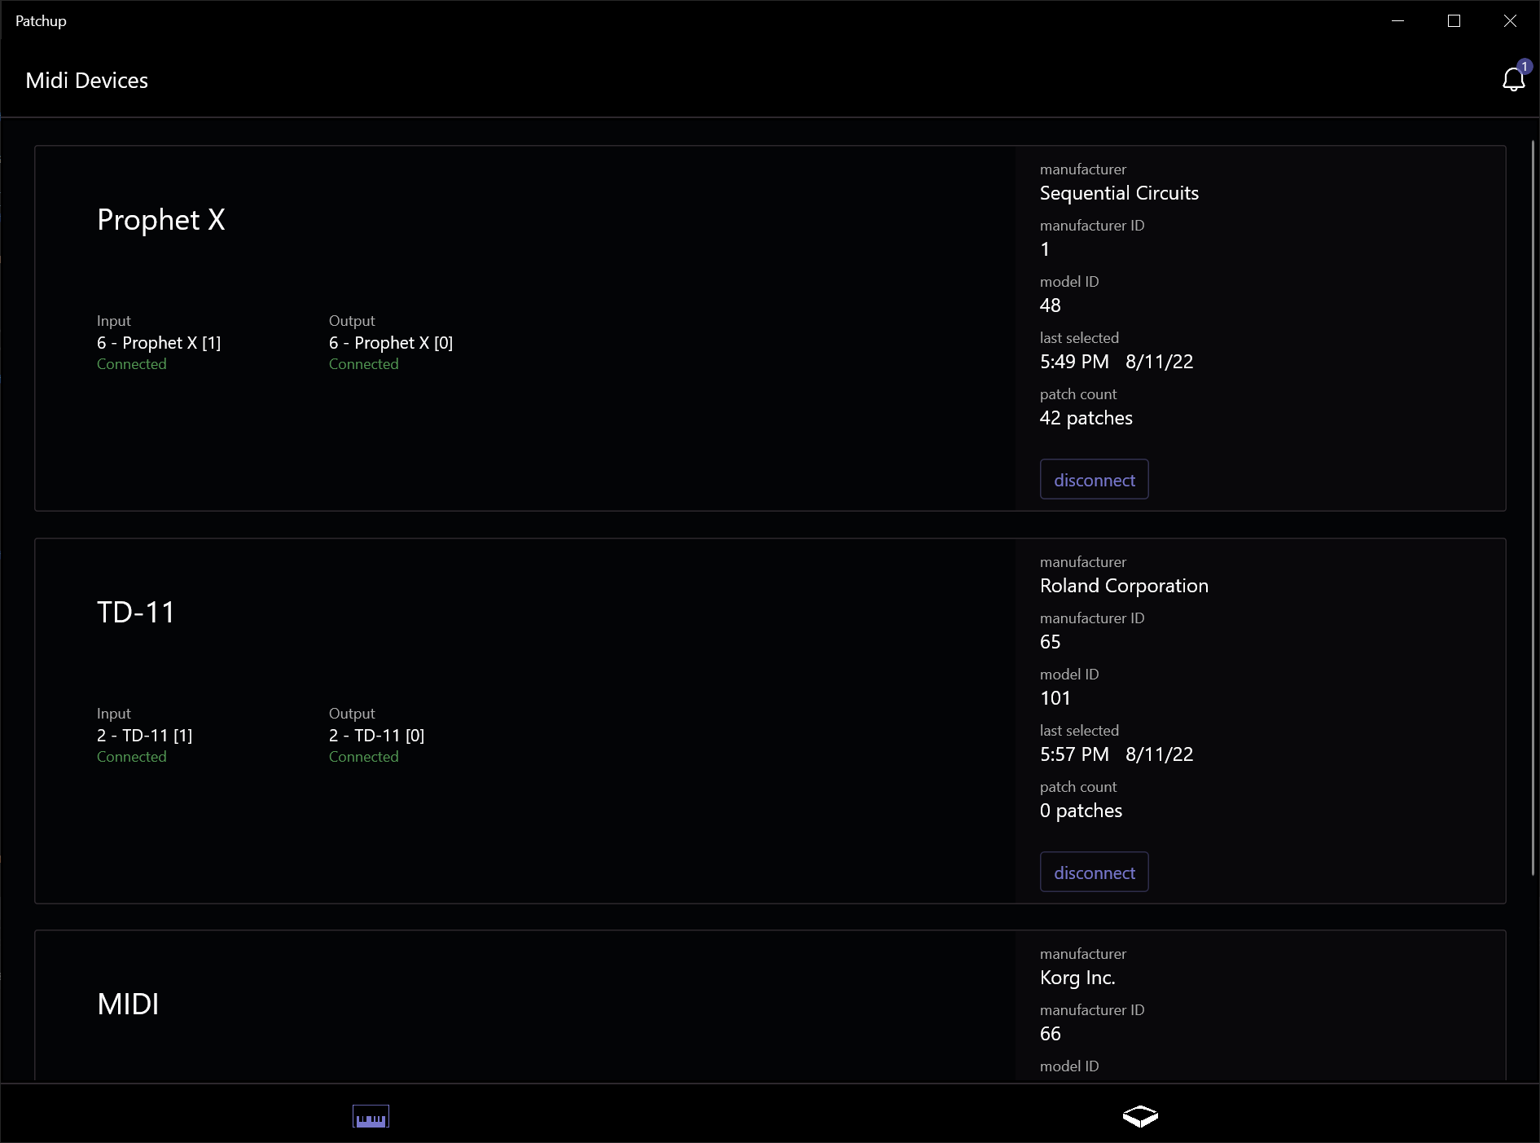The height and width of the screenshot is (1143, 1540).
Task: Select the "Midi Devices" page heading
Action: point(87,80)
